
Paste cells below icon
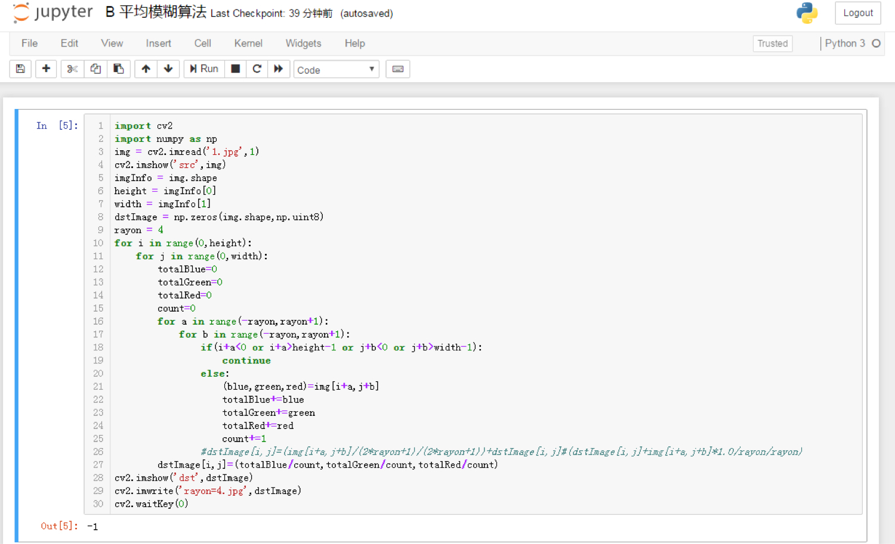point(119,69)
